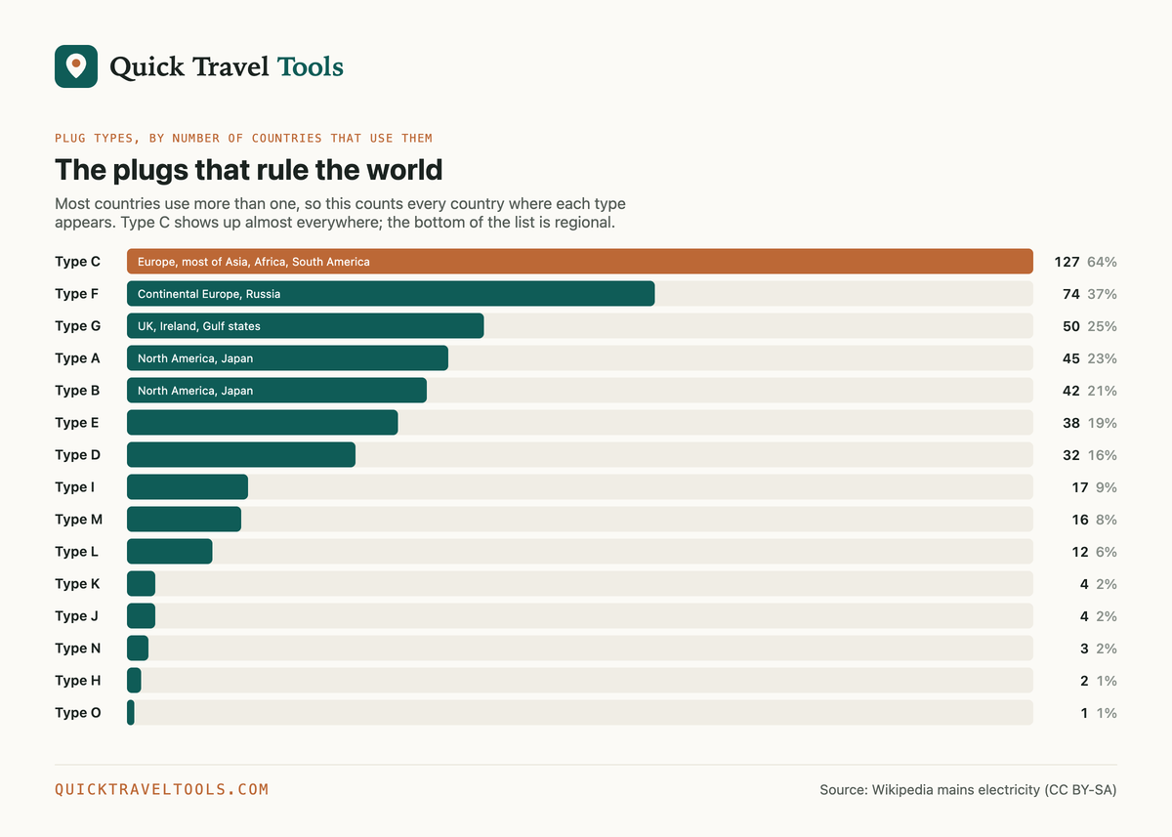Click the 'Type F' row label
The width and height of the screenshot is (1172, 837).
click(77, 294)
